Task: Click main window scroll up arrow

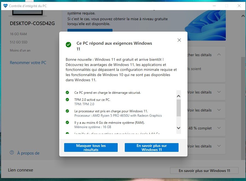Action: [243, 16]
